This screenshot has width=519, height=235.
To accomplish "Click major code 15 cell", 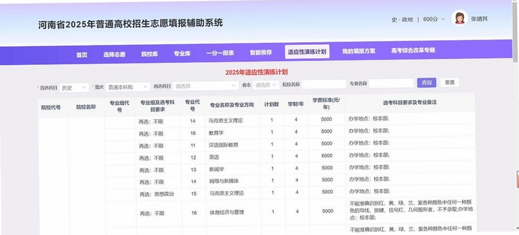I will pos(193,193).
